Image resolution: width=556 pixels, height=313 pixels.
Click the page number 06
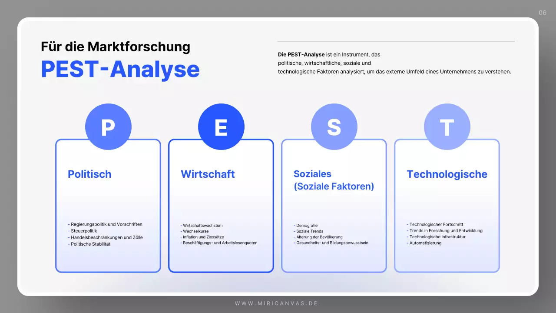[542, 13]
